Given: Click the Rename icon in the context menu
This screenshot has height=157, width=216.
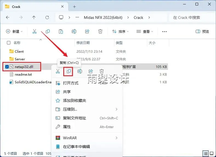Looking at the screenshot, I should click(x=80, y=71).
